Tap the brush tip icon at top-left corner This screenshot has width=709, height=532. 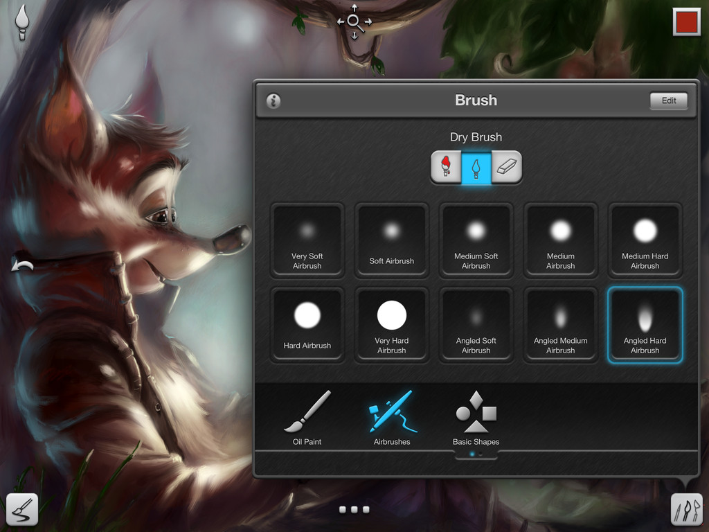(x=21, y=21)
